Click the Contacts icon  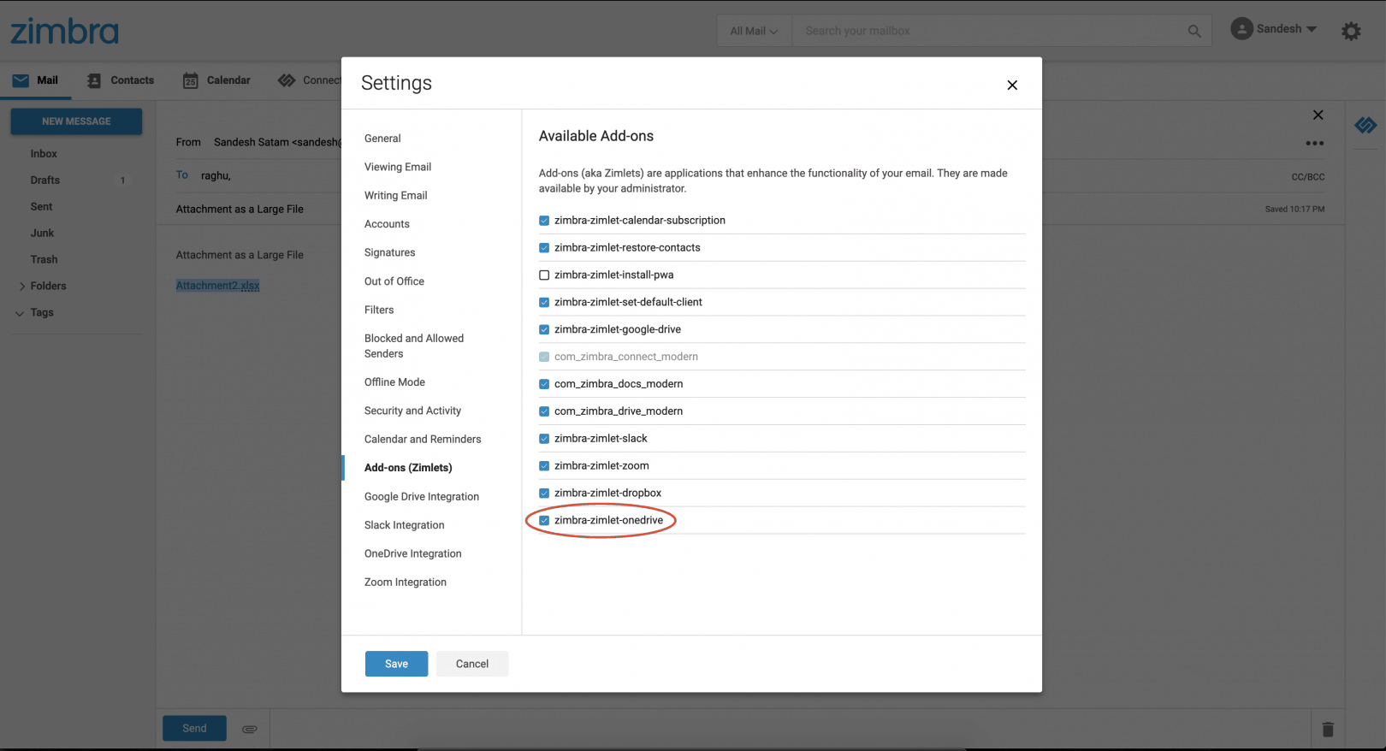click(x=94, y=80)
